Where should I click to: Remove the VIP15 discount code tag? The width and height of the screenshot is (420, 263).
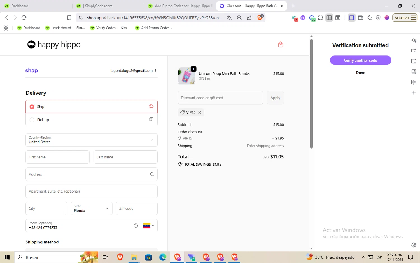point(200,112)
